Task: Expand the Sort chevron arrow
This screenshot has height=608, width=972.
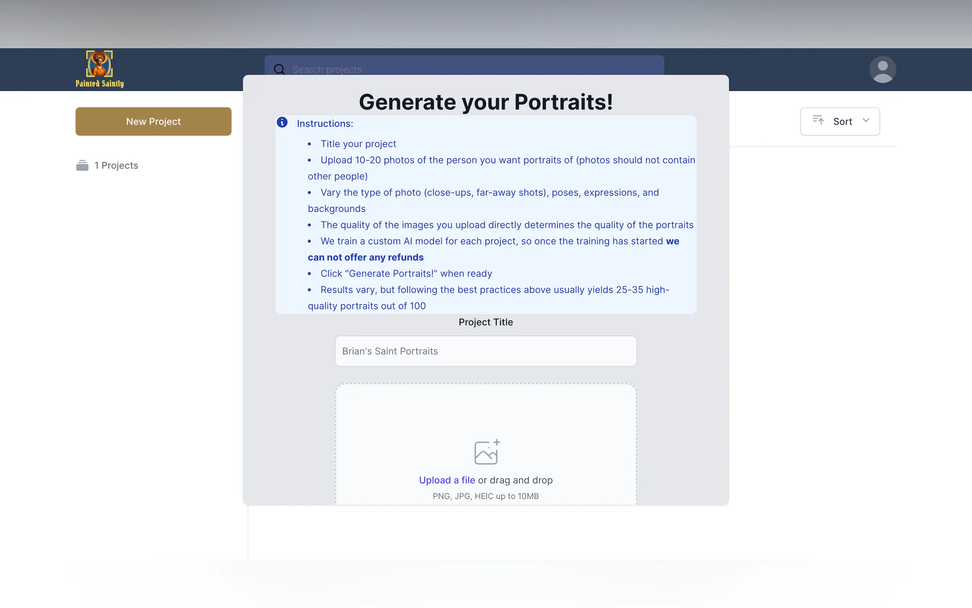Action: (866, 120)
